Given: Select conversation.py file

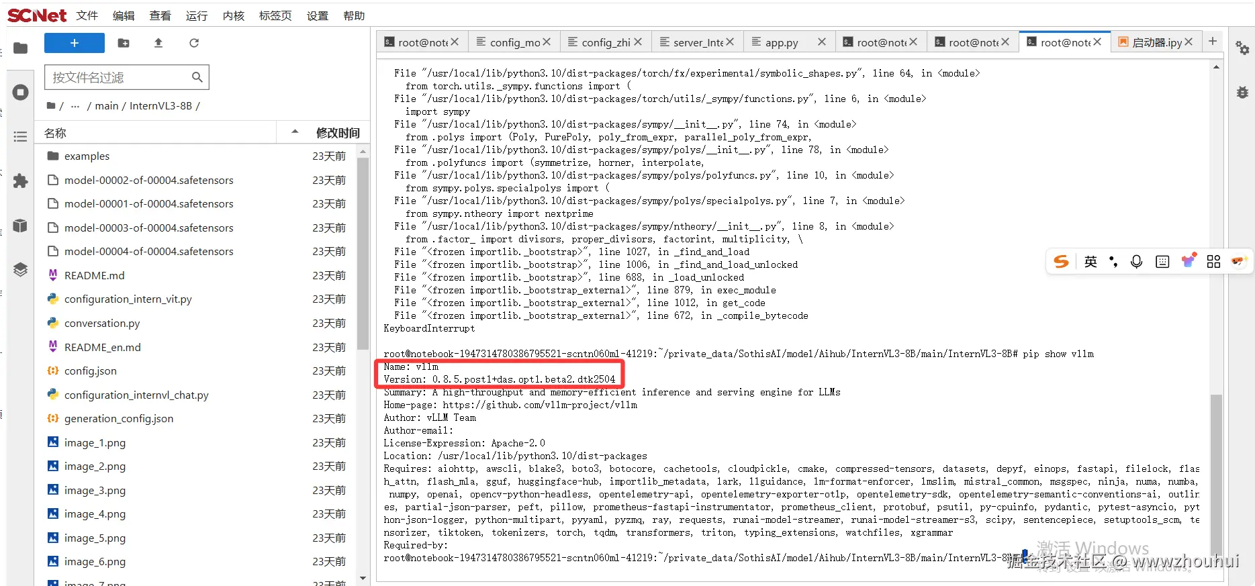Looking at the screenshot, I should (196, 323).
